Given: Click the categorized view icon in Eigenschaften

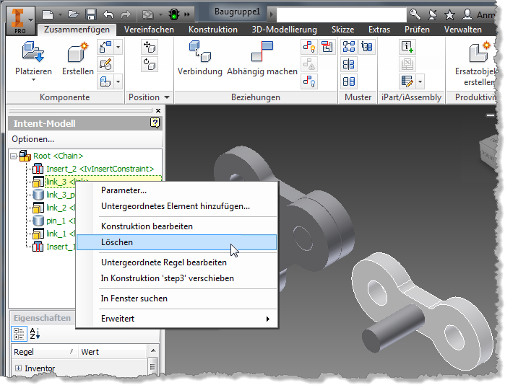Looking at the screenshot, I should click(19, 334).
